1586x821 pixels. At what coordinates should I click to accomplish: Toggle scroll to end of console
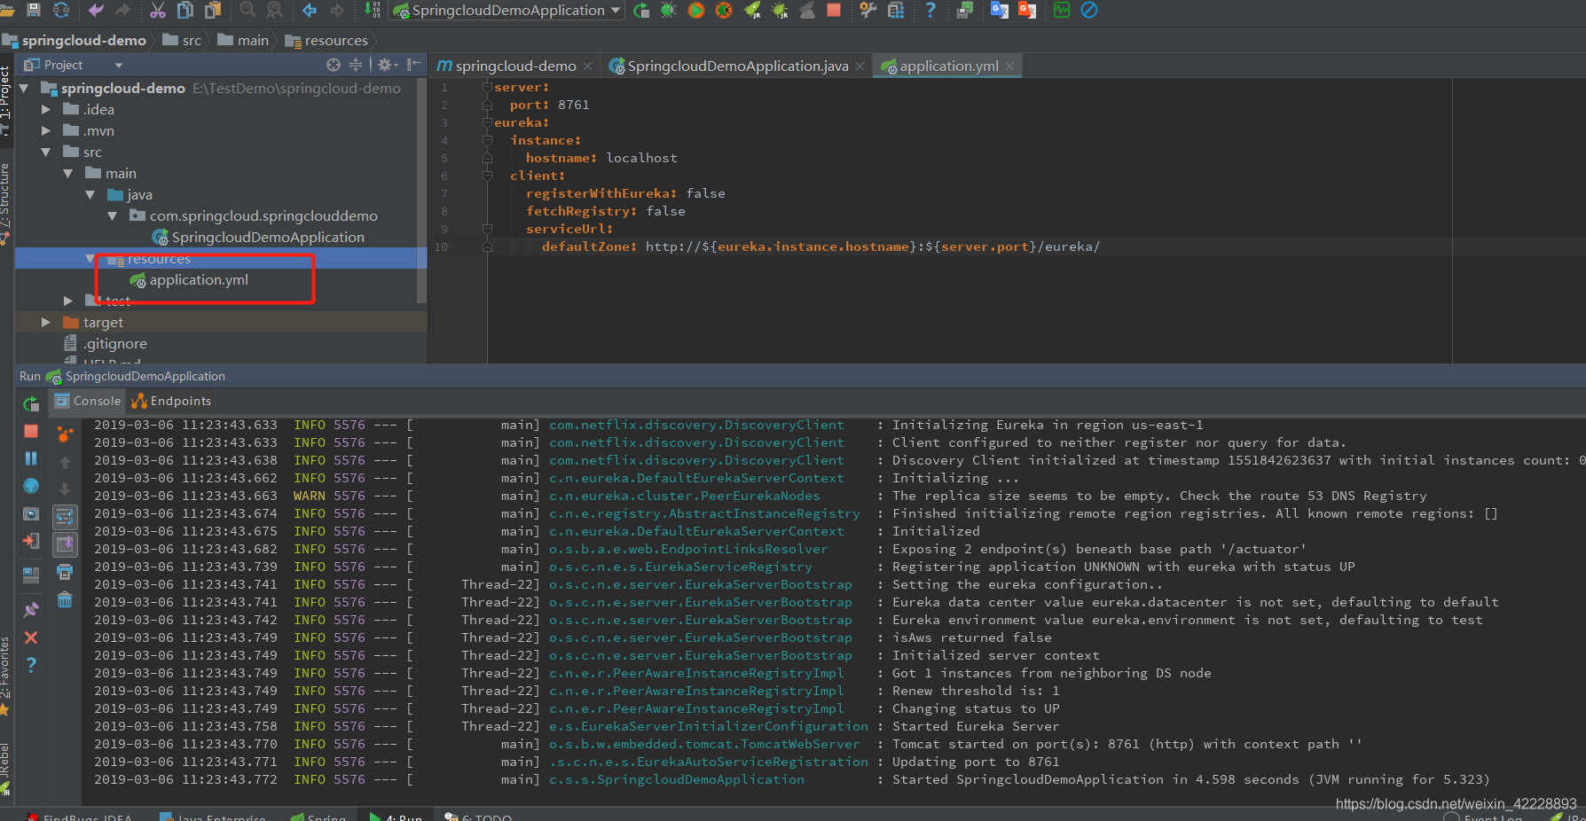(65, 543)
